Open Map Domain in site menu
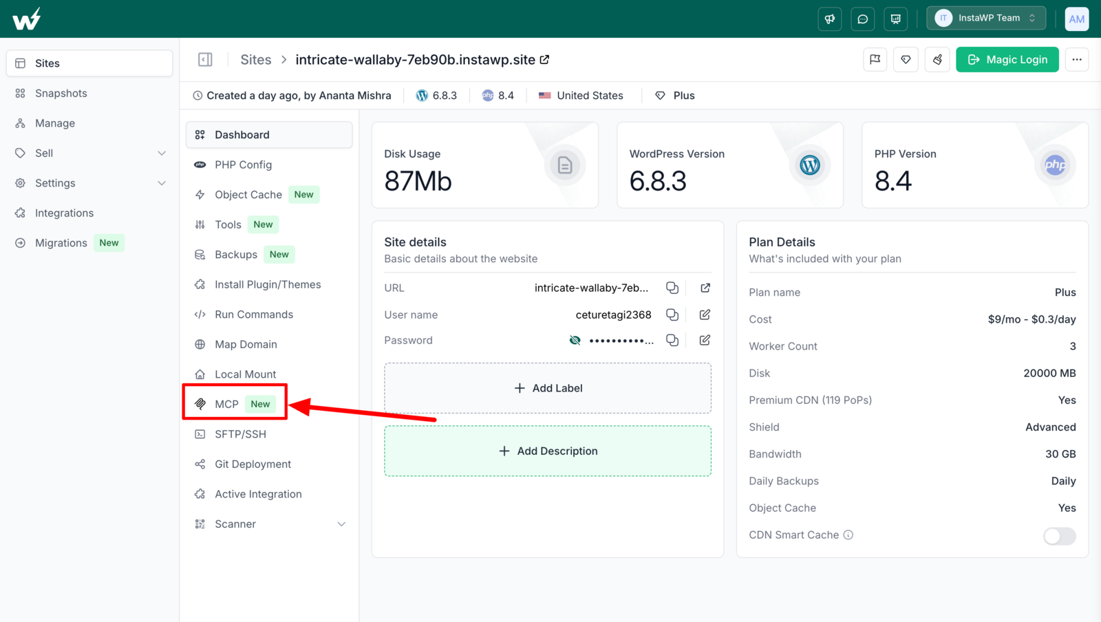Screen dimensions: 1101x622 click(x=269, y=344)
